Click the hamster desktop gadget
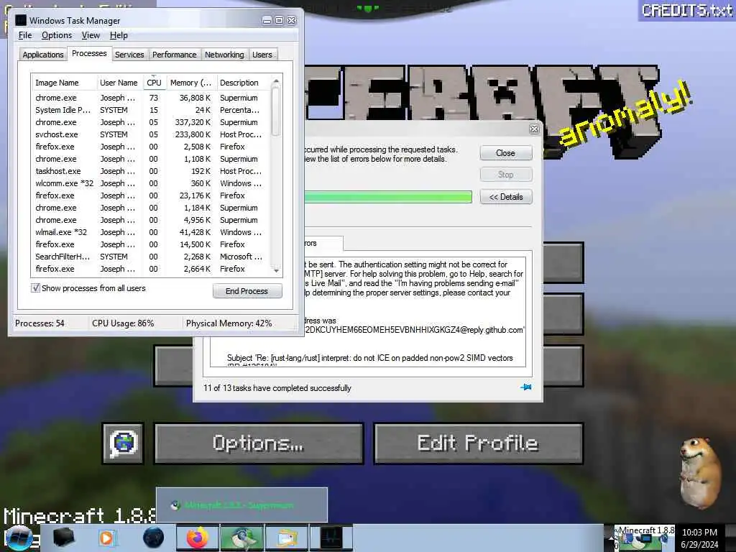The width and height of the screenshot is (736, 552). [700, 472]
